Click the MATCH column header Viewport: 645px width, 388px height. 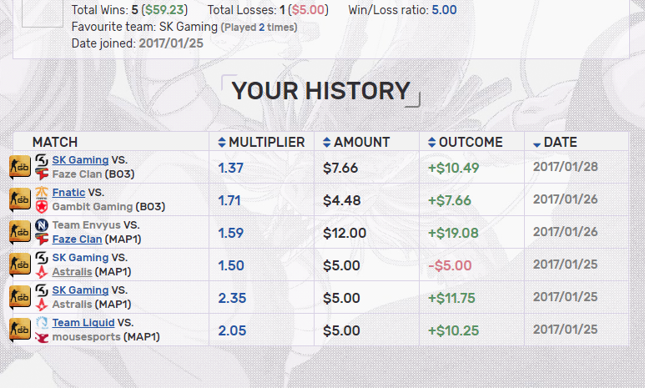click(x=55, y=142)
